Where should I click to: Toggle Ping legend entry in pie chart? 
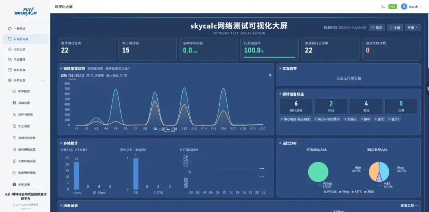(344, 191)
